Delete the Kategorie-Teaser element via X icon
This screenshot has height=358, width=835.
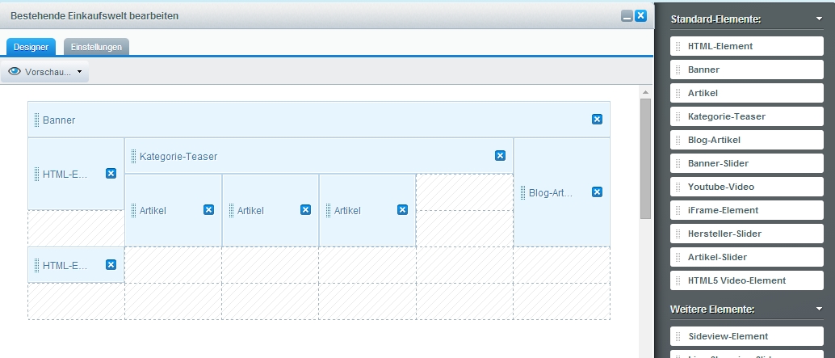pyautogui.click(x=500, y=155)
